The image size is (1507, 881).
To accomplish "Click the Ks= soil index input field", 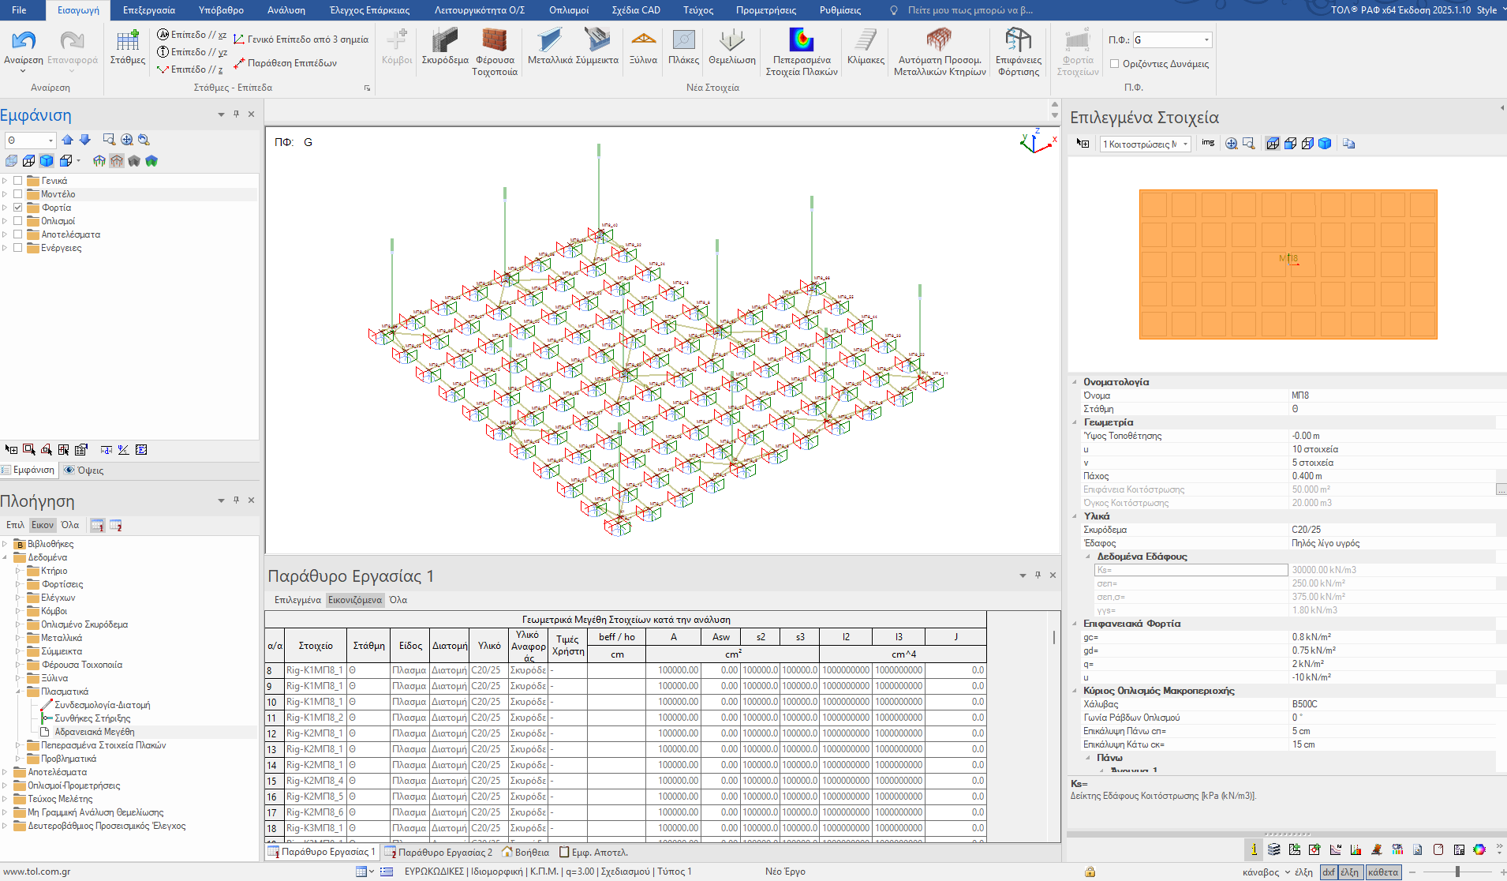I will coord(1191,570).
